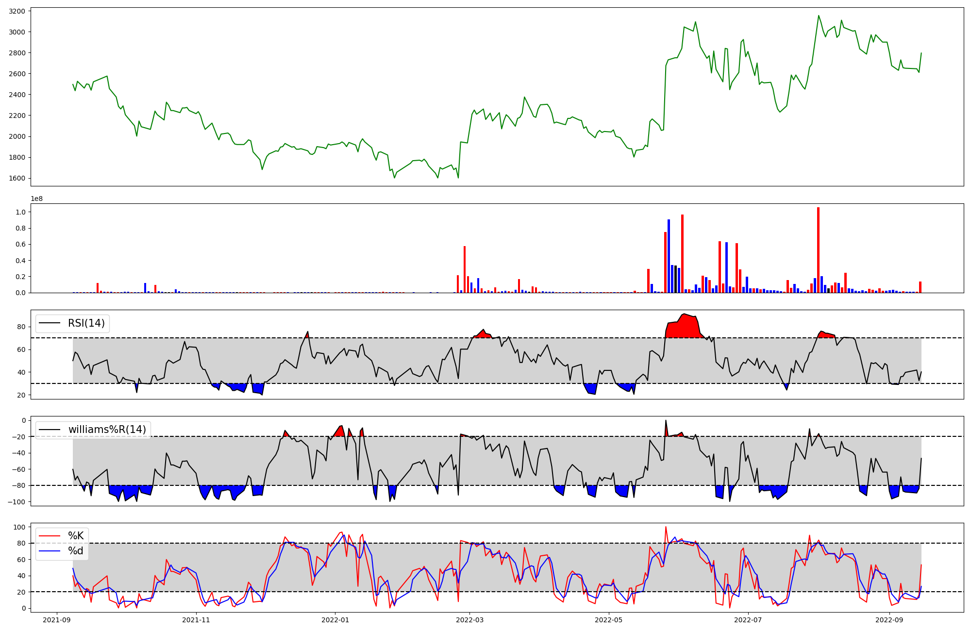Click the 2022-01 x-axis date label
971x631 pixels.
click(x=335, y=620)
